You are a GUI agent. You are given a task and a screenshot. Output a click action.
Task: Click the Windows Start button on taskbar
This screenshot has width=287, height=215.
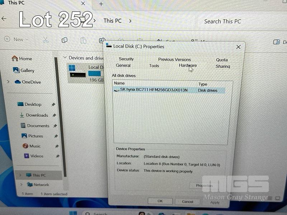click(73, 213)
